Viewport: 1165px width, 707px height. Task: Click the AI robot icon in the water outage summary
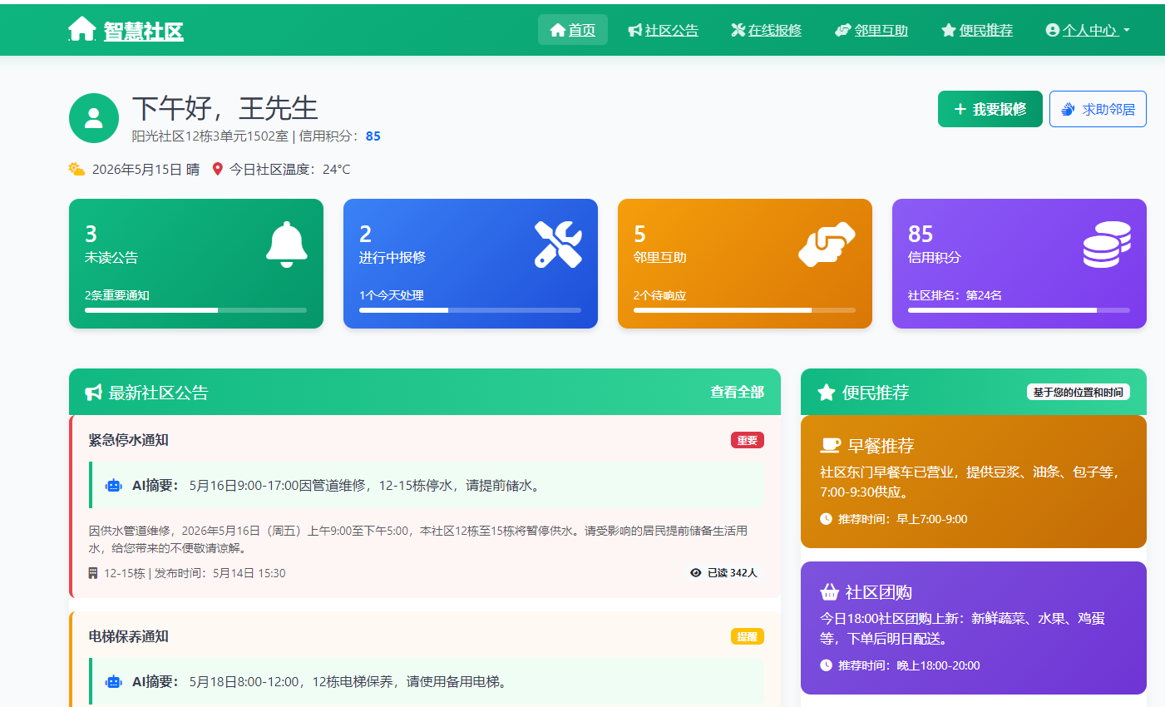[x=114, y=485]
